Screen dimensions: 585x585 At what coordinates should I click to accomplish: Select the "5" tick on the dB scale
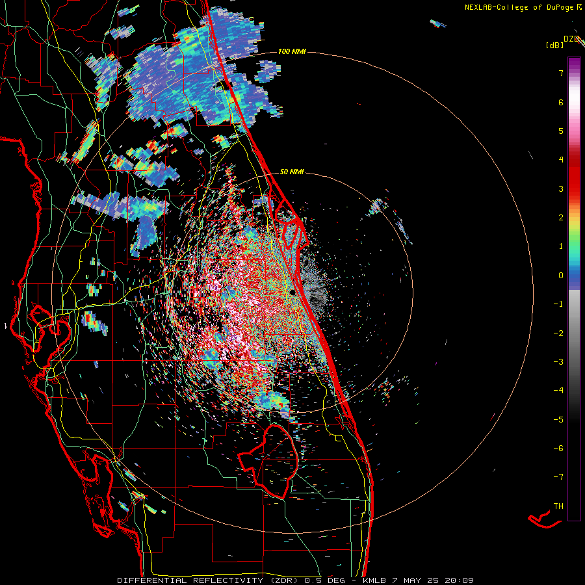[x=561, y=131]
